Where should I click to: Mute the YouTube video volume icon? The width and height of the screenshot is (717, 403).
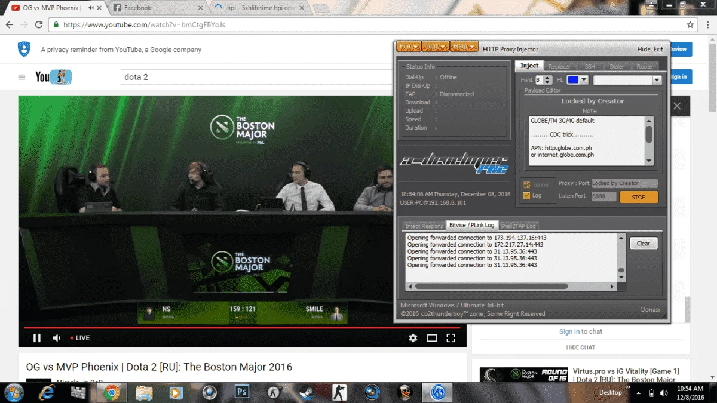[x=57, y=338]
